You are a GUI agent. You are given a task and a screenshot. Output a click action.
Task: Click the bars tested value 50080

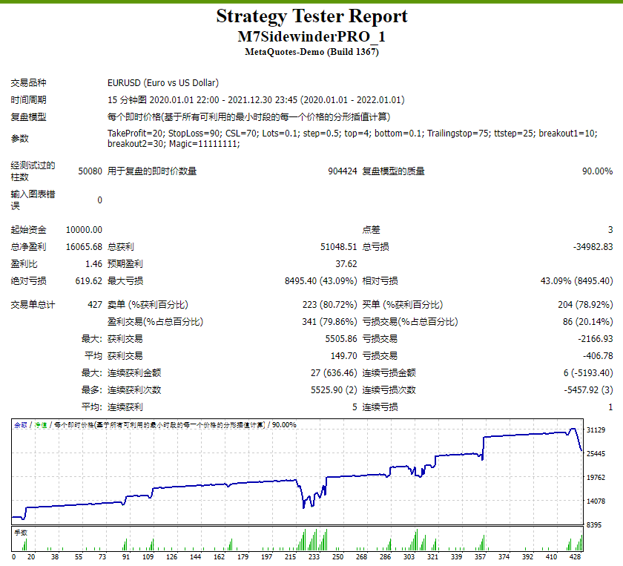pyautogui.click(x=90, y=171)
